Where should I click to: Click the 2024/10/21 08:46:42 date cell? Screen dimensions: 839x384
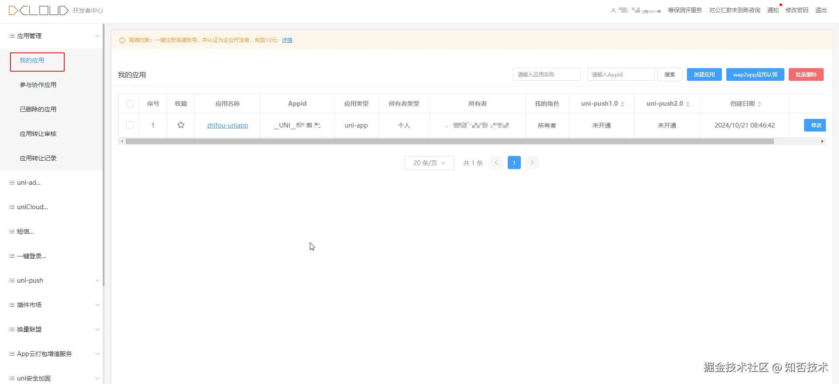[x=745, y=125]
